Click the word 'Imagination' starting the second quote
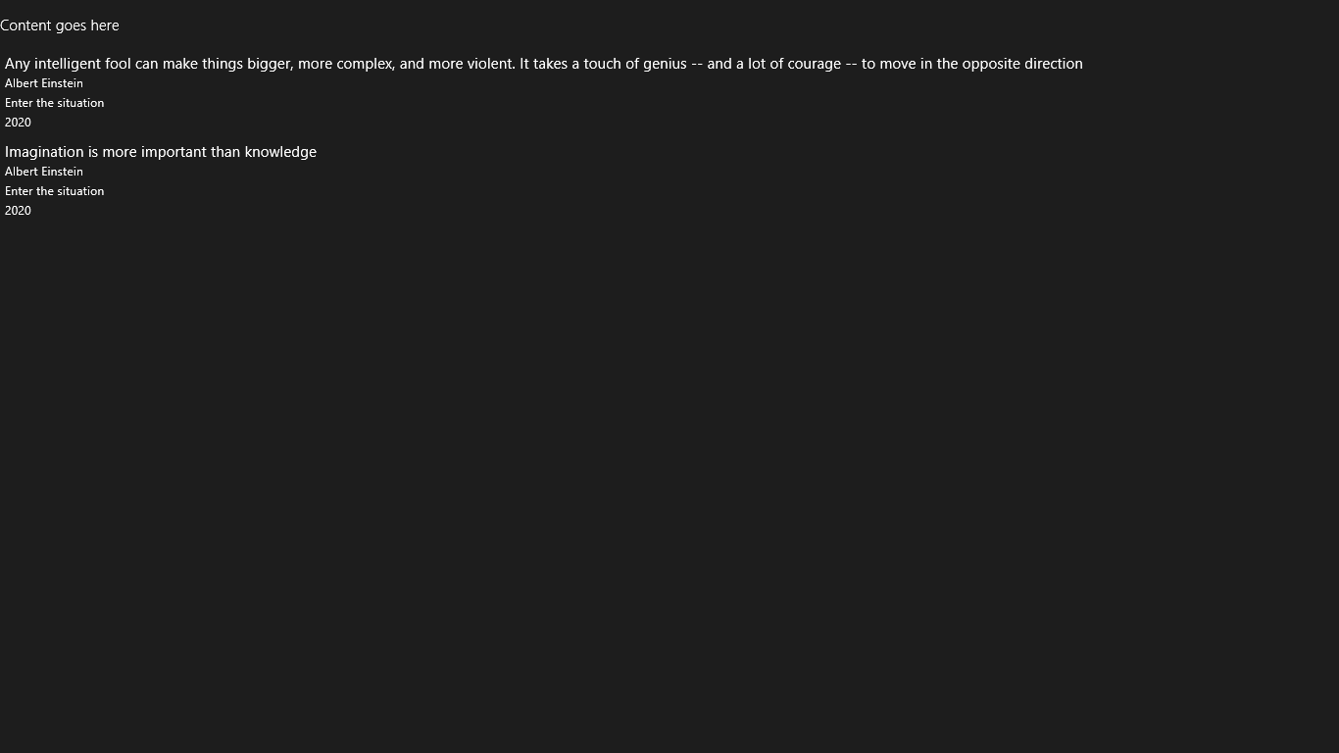 tap(44, 152)
